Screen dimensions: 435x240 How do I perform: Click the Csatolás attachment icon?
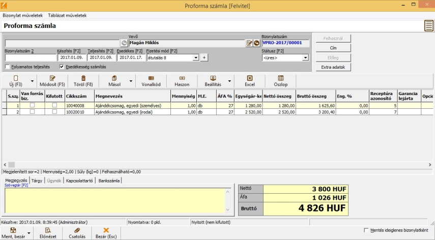(x=77, y=230)
